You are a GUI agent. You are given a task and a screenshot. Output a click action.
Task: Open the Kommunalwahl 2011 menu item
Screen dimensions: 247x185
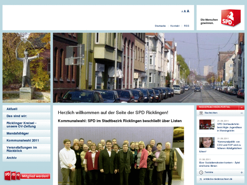pyautogui.click(x=27, y=140)
